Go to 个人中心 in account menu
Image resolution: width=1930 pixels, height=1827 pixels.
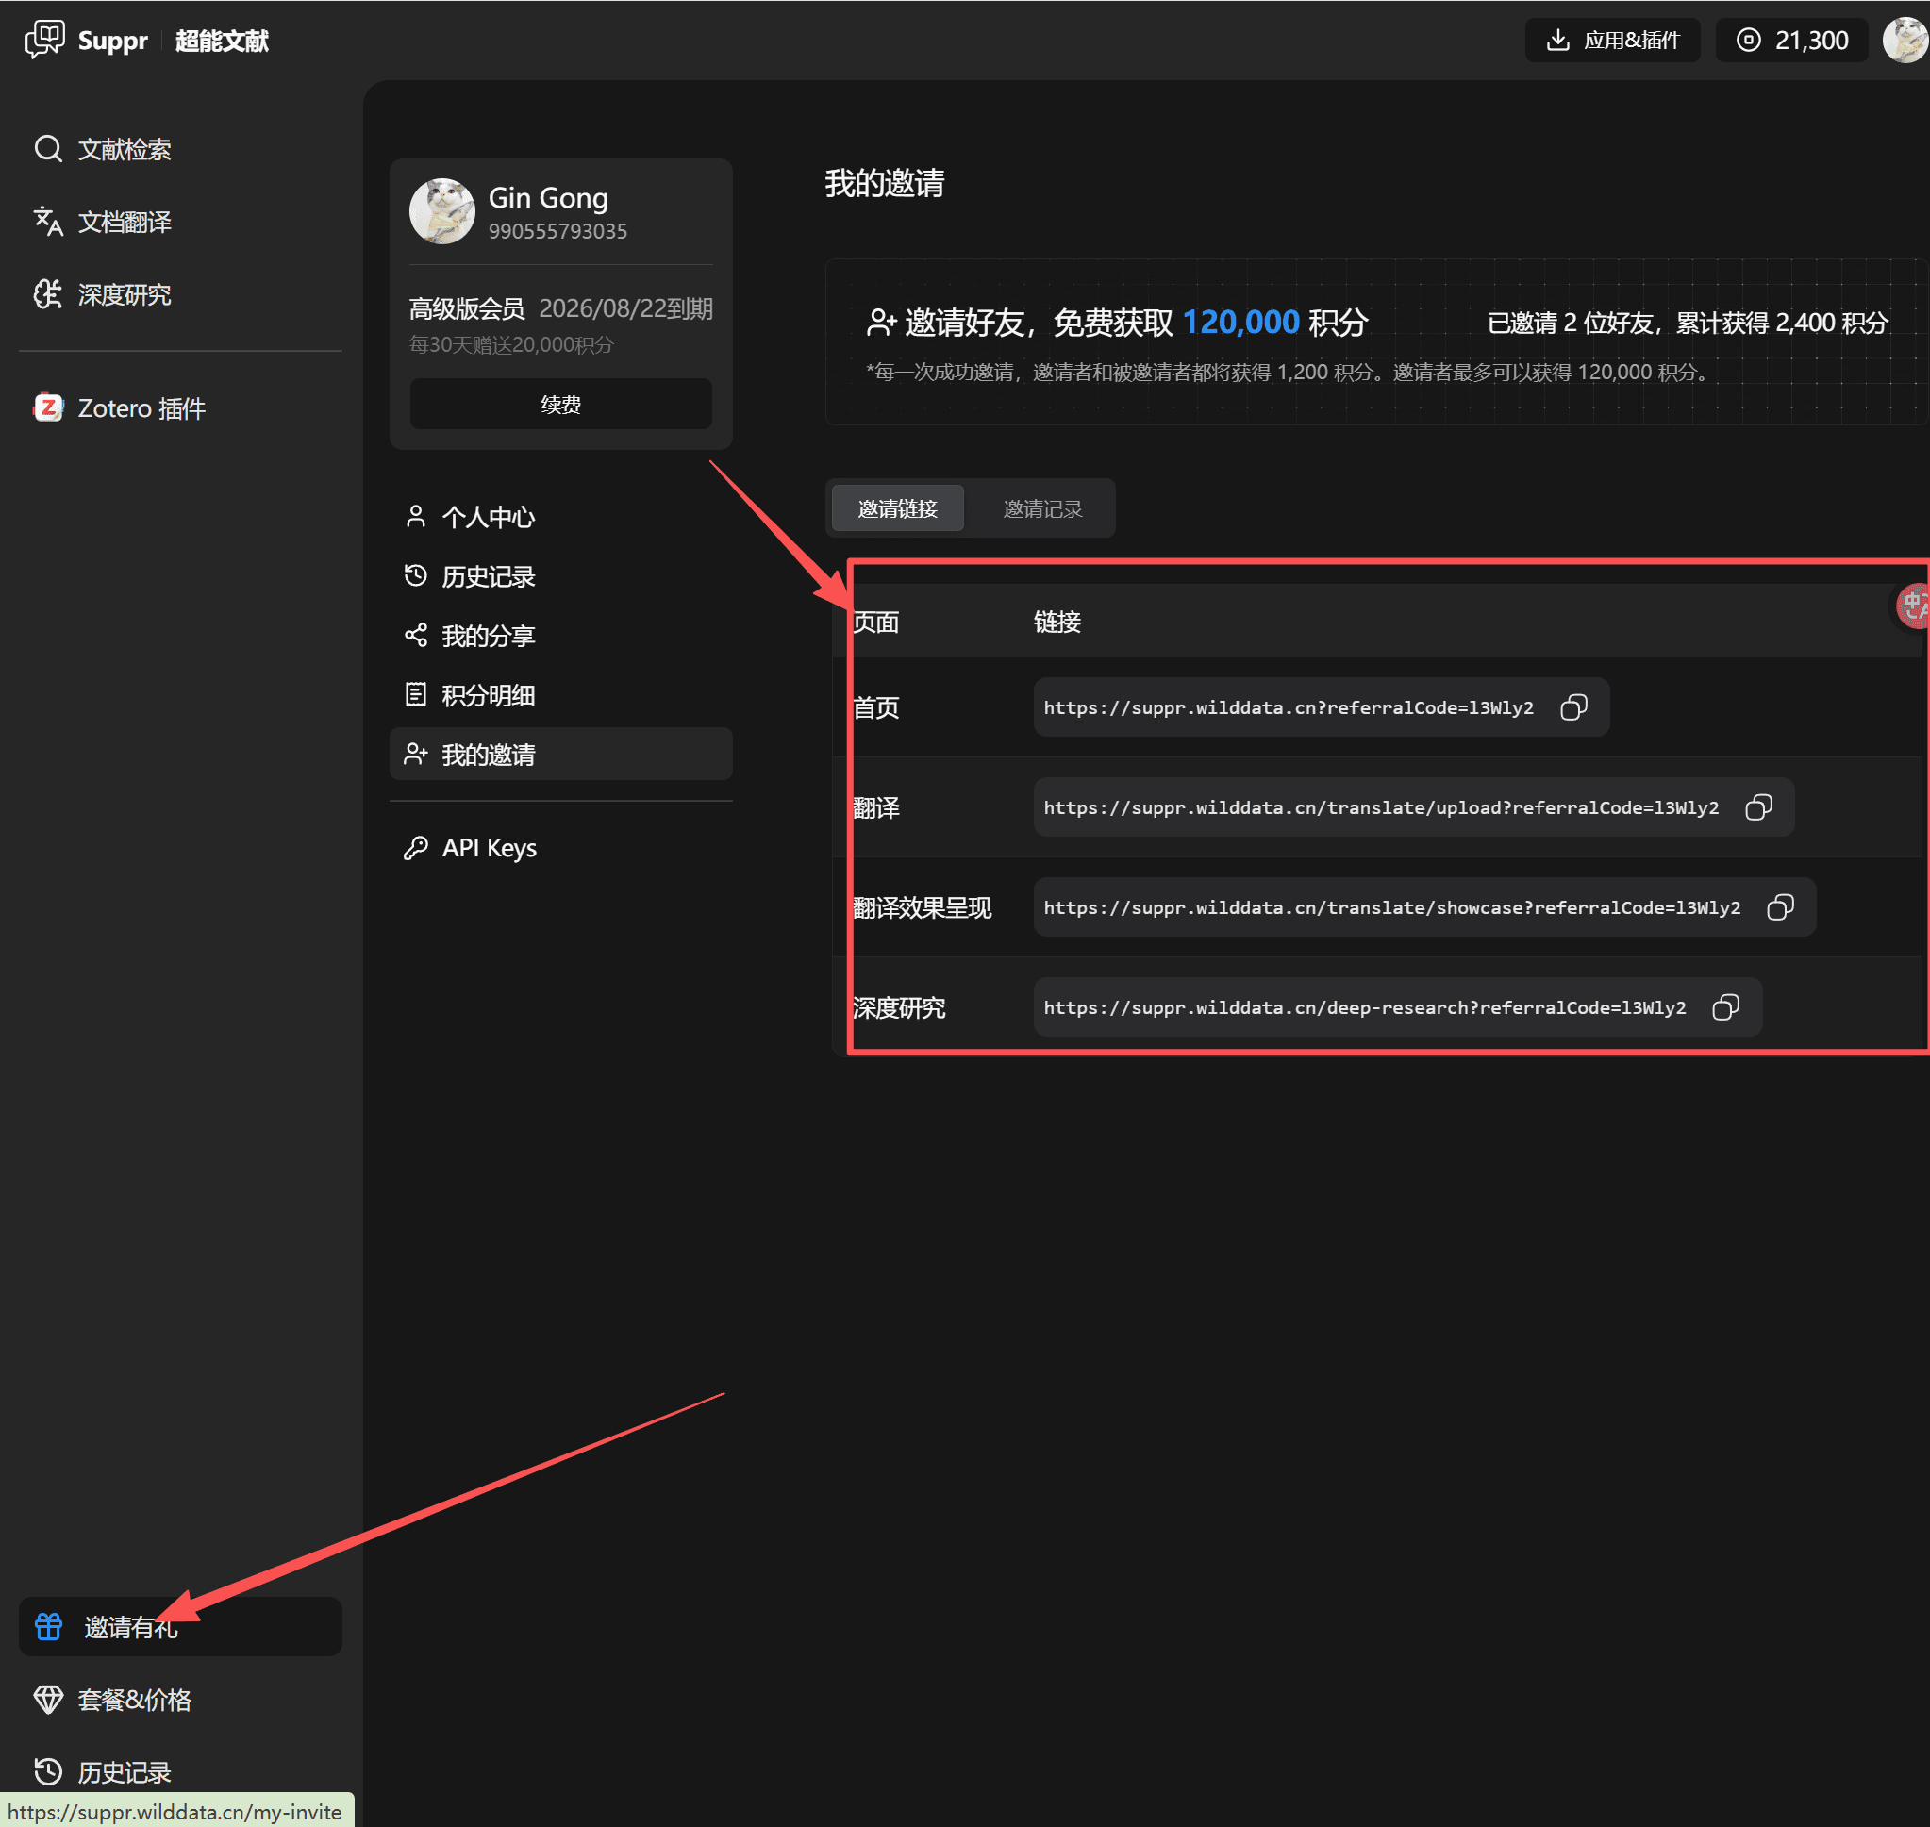(487, 517)
